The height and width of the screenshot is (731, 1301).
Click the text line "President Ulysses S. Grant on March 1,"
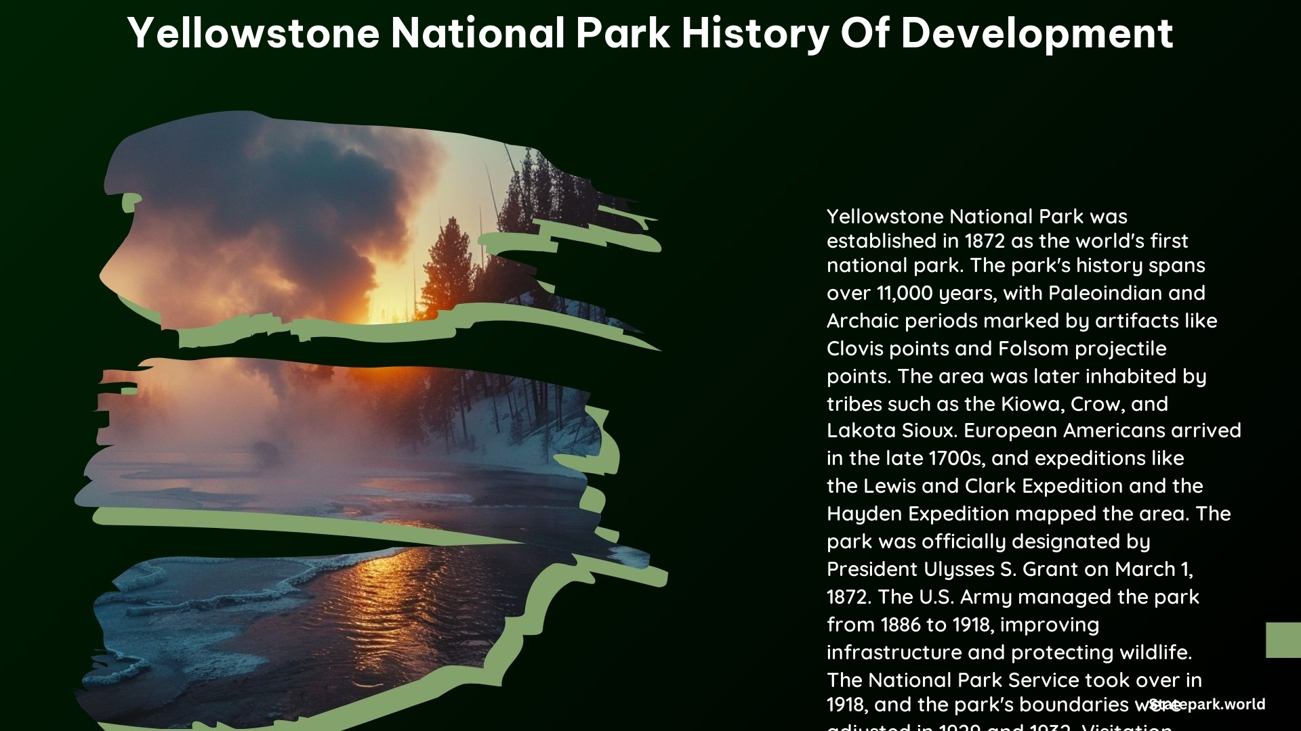(1010, 569)
